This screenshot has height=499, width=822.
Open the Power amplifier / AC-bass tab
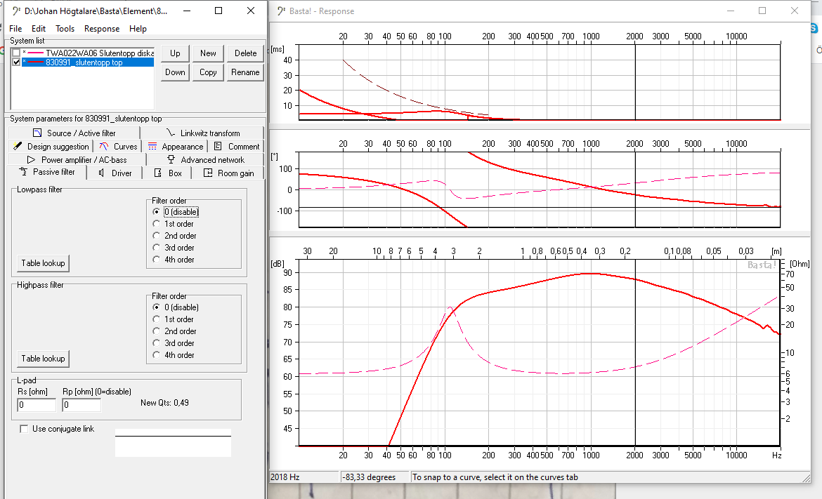click(x=77, y=160)
